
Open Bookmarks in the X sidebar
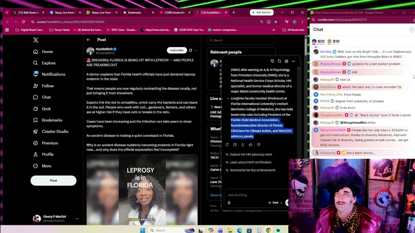[48, 120]
